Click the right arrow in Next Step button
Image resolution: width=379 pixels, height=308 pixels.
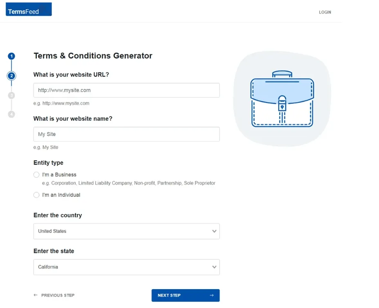click(212, 295)
